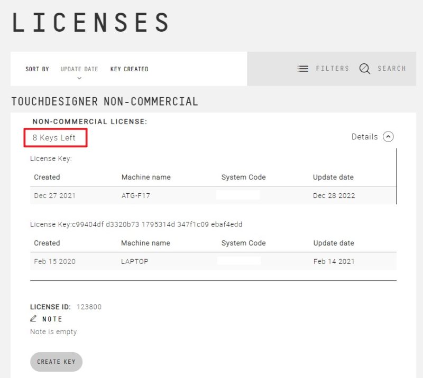Click the TouchDesigner Non-Commercial heading

105,101
